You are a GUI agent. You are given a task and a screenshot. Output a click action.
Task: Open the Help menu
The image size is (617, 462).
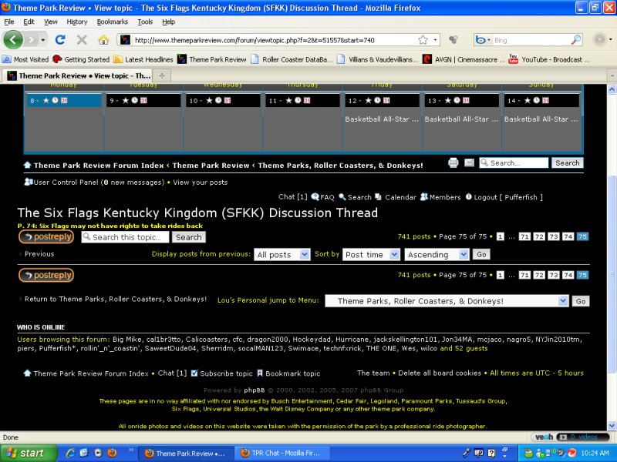168,22
